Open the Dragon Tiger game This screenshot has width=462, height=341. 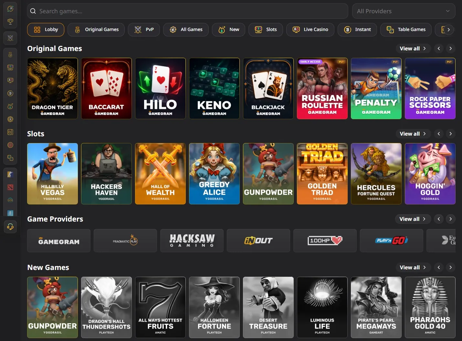pos(52,88)
